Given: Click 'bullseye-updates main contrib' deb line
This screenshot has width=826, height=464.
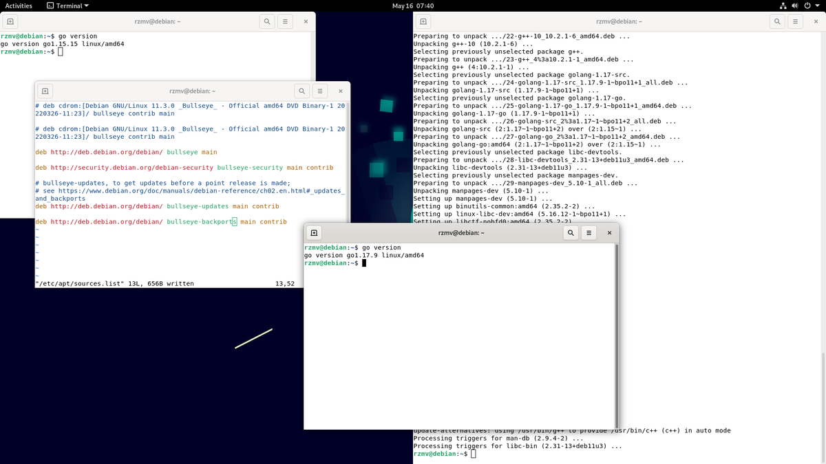Looking at the screenshot, I should 157,206.
